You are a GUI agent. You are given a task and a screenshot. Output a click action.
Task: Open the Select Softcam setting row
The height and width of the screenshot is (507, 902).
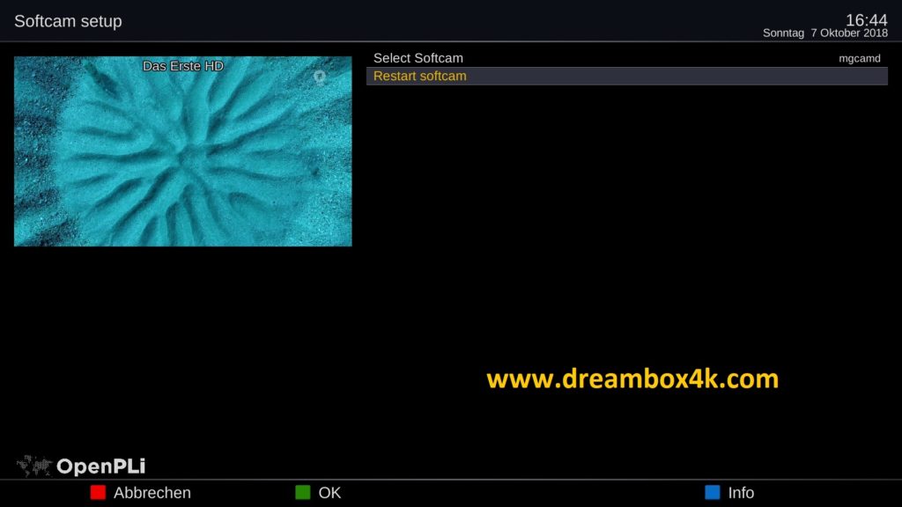tap(626, 58)
